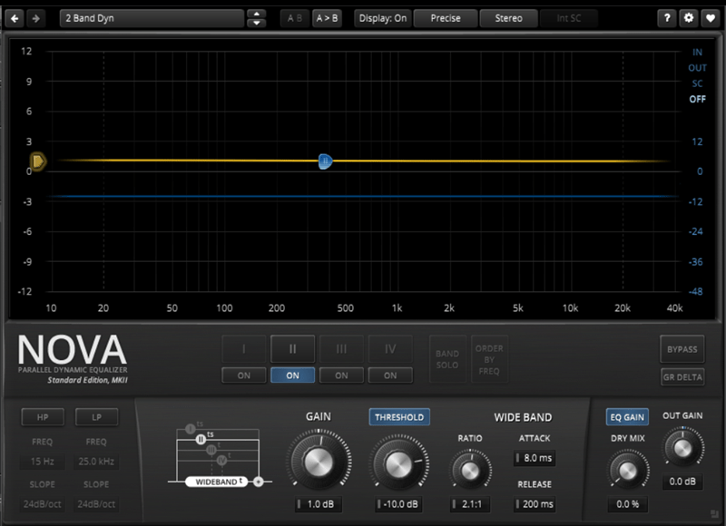This screenshot has width=726, height=526.
Task: Click the resize grip in the bottom corner
Action: [x=715, y=513]
